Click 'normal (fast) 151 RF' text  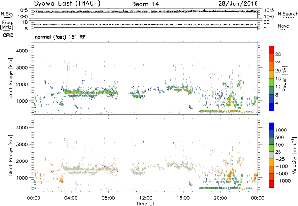point(60,37)
